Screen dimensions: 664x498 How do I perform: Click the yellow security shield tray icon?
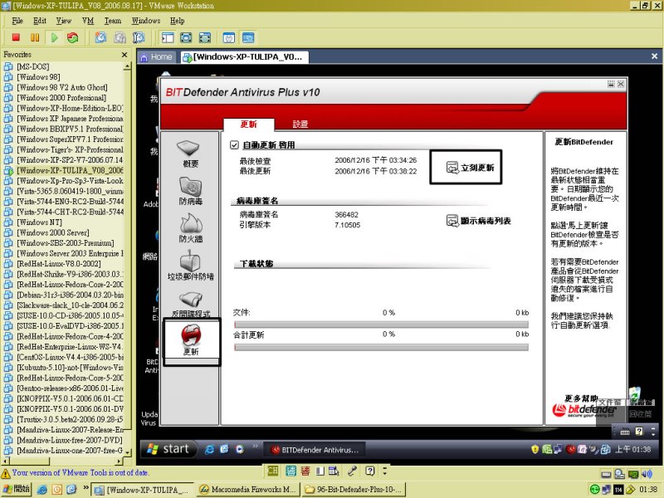[535, 449]
